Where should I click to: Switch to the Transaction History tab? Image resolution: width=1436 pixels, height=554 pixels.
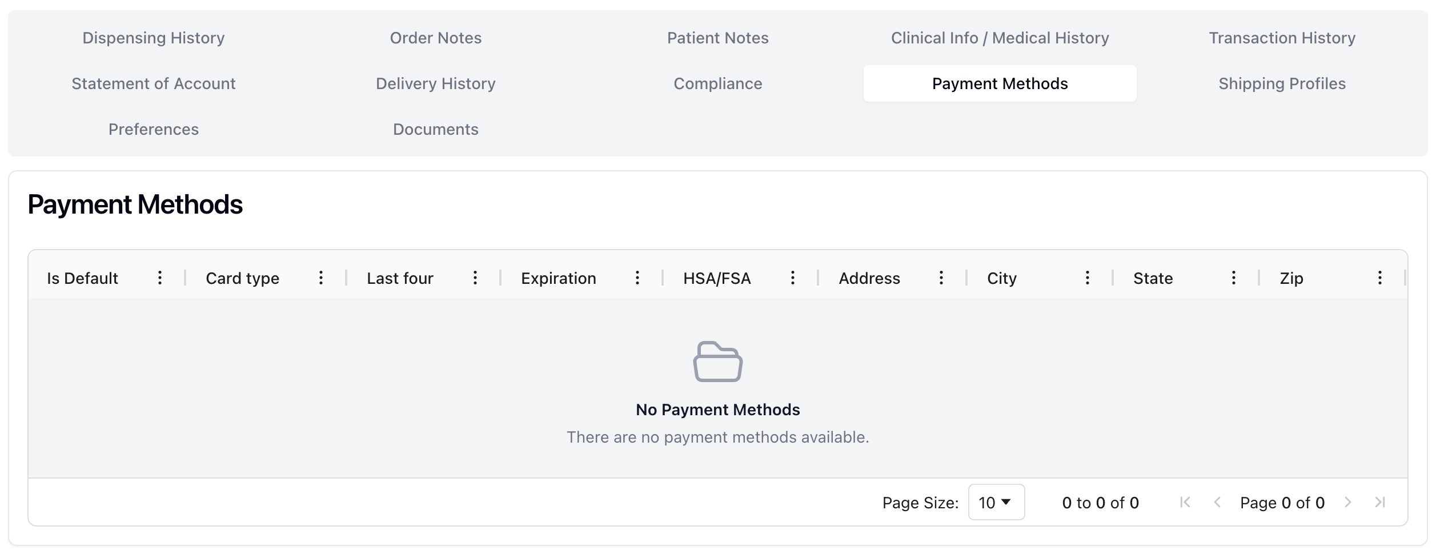[1282, 38]
